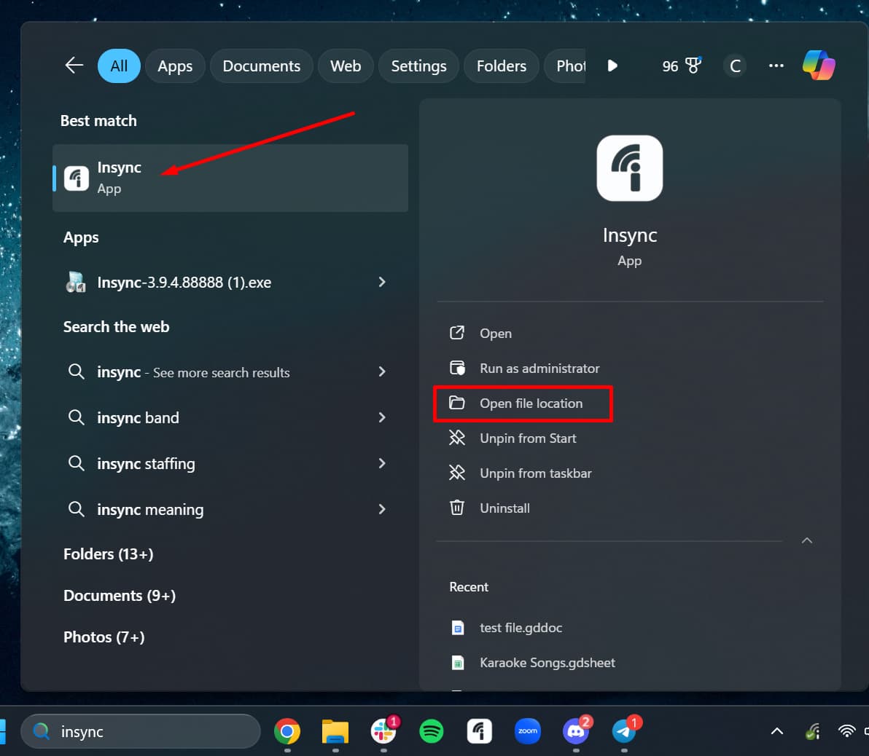Viewport: 869px width, 756px height.
Task: Open Slack from the taskbar
Action: click(383, 732)
